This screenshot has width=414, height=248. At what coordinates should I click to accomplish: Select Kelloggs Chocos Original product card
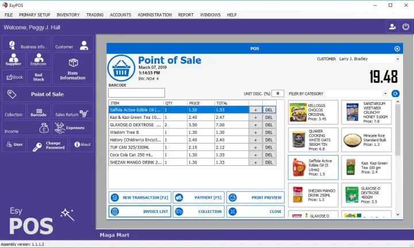click(x=313, y=113)
